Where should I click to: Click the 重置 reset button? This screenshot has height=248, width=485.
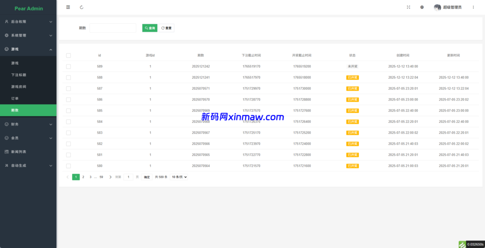(x=166, y=28)
